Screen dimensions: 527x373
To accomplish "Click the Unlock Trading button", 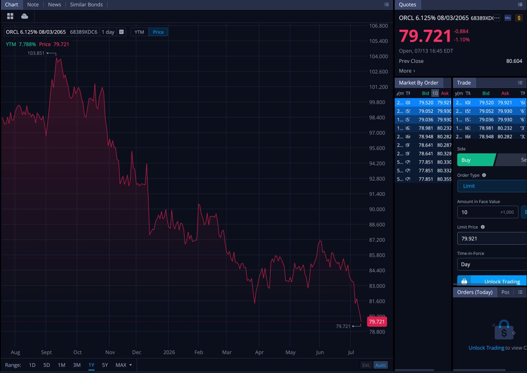I will coord(492,281).
